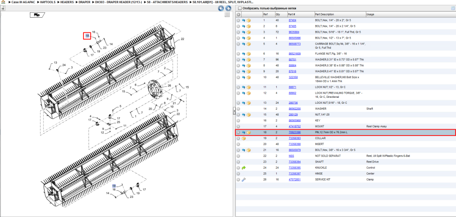Open part number link 70923396
Screen dimensions: 456x217
coord(294,132)
